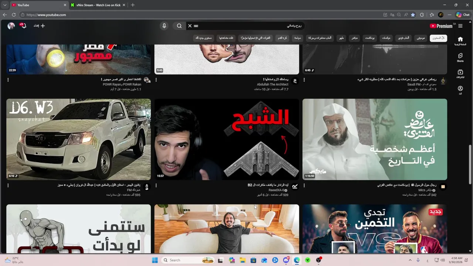
Task: Open the 'تحدي التخمين' video thumbnail
Action: pos(375,229)
